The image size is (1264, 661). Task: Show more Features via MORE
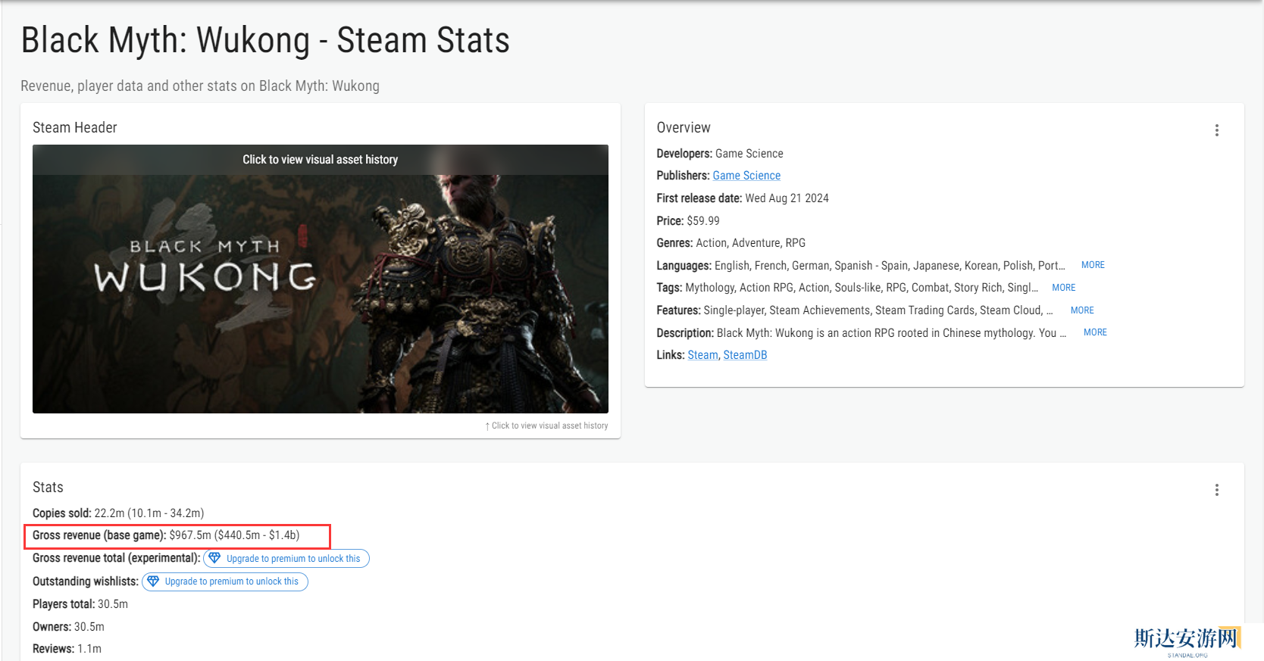(x=1081, y=310)
